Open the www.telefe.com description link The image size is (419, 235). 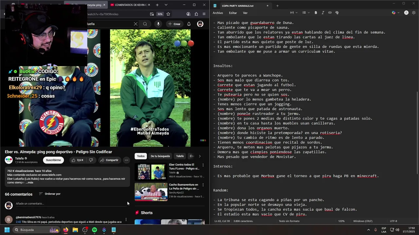(52, 175)
